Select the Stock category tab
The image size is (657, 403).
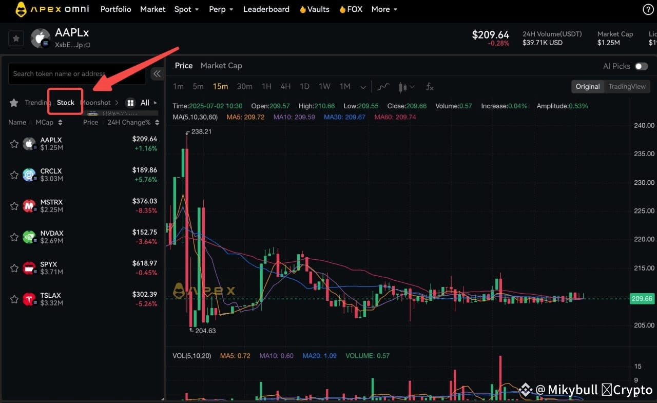[66, 103]
